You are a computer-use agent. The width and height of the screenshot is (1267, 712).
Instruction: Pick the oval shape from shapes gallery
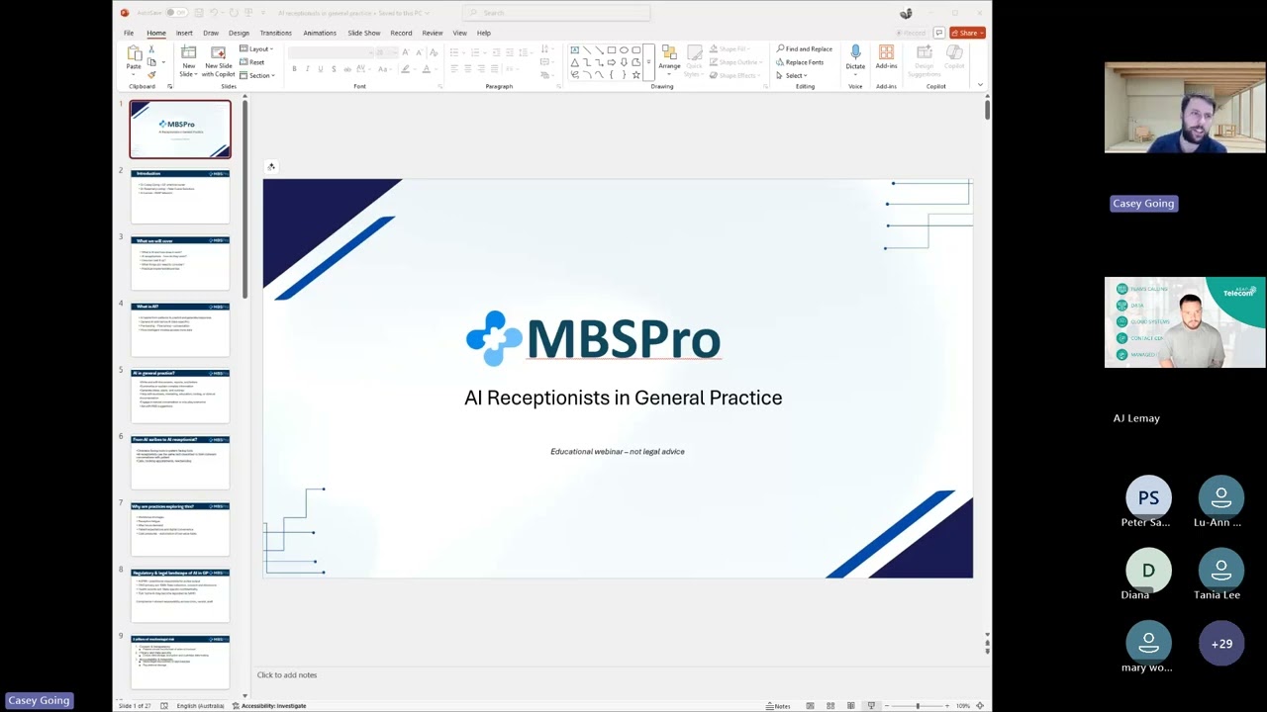[x=624, y=49]
